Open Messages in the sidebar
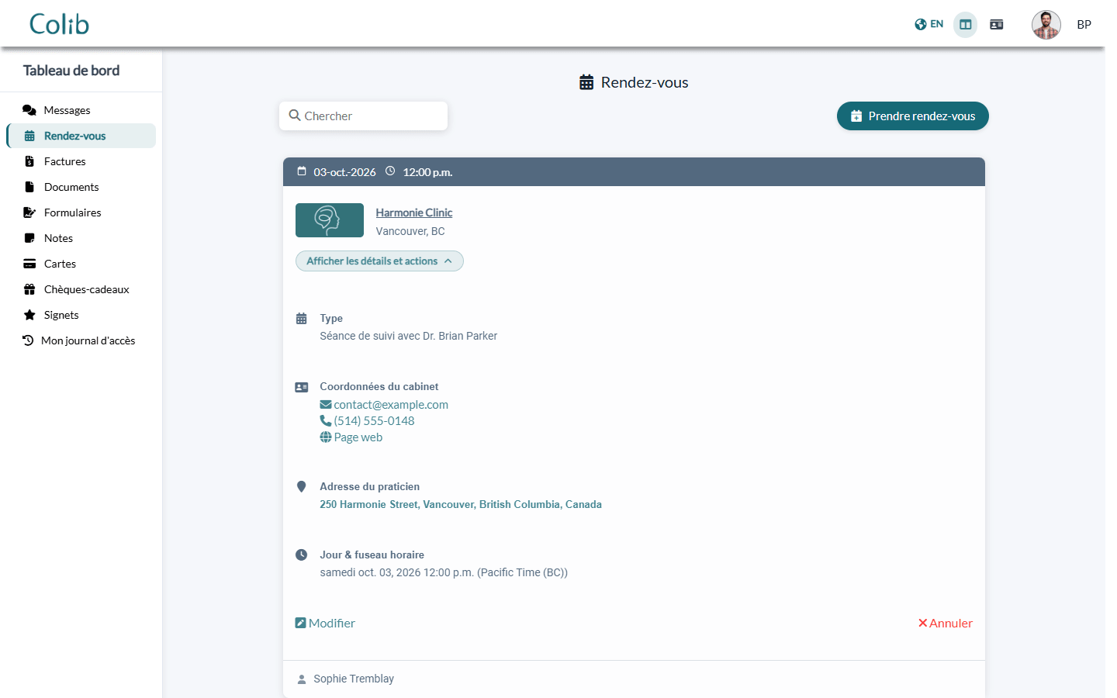Image resolution: width=1117 pixels, height=698 pixels. [x=81, y=110]
